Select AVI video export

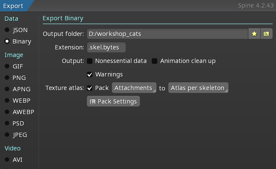click(7, 160)
